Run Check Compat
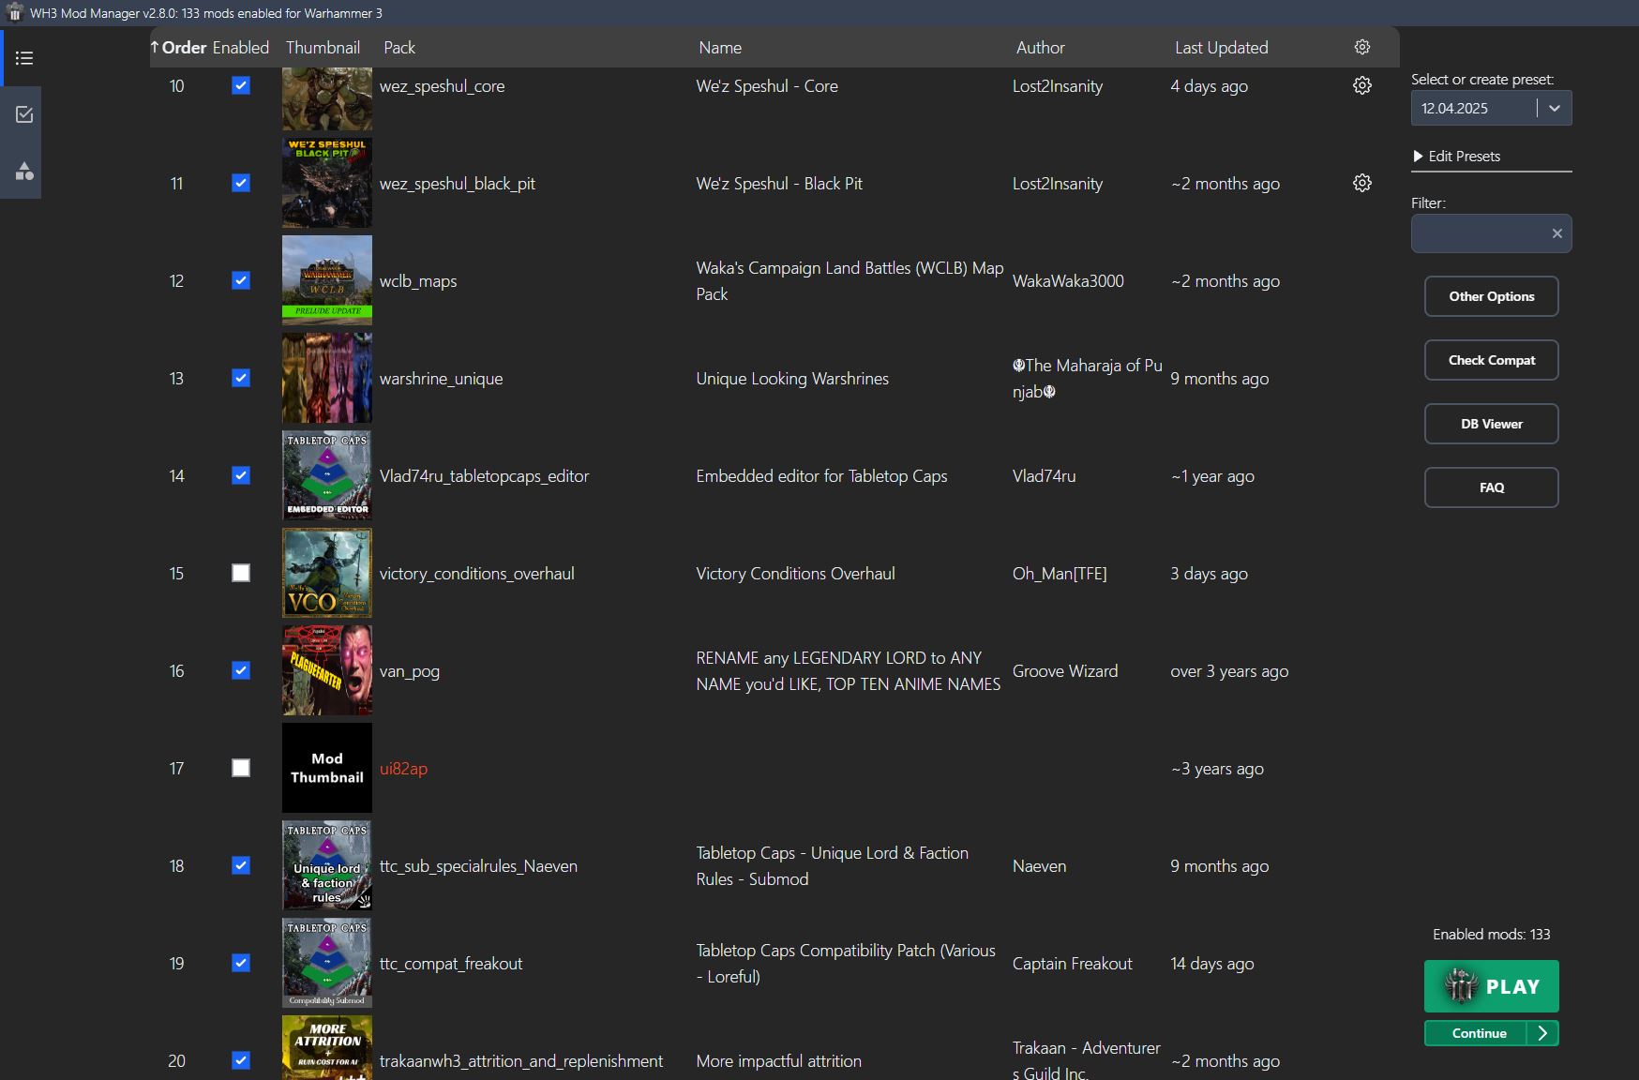This screenshot has height=1080, width=1639. (1492, 360)
